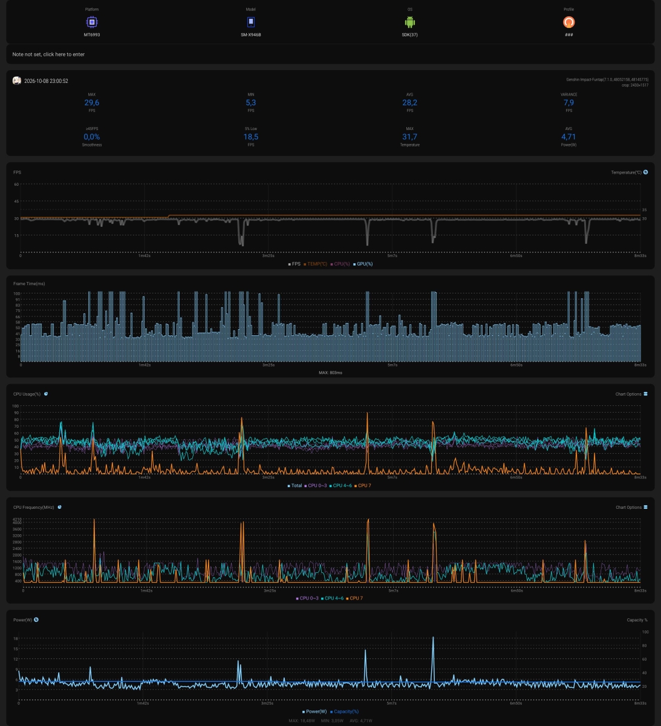
Task: Click the session timestamp 2026-10-08 23:00:52
Action: [x=46, y=81]
